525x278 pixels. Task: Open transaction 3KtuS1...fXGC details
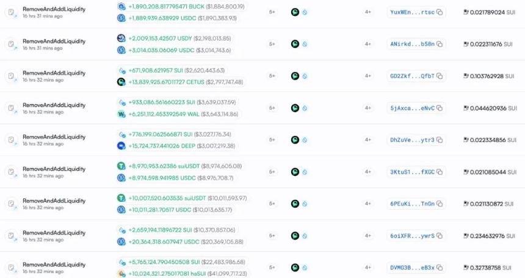(x=412, y=172)
